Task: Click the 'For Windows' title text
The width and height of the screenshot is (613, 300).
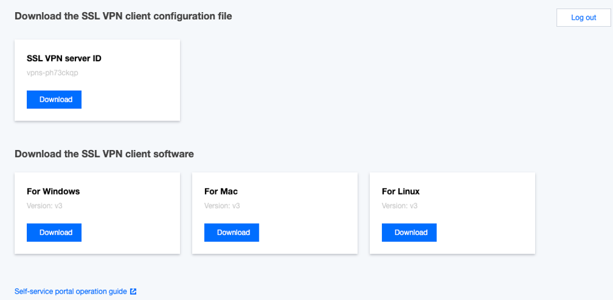Action: tap(53, 191)
